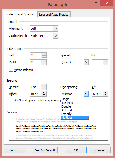Click the Help question mark icon
This screenshot has height=158, width=115.
pyautogui.click(x=96, y=3)
